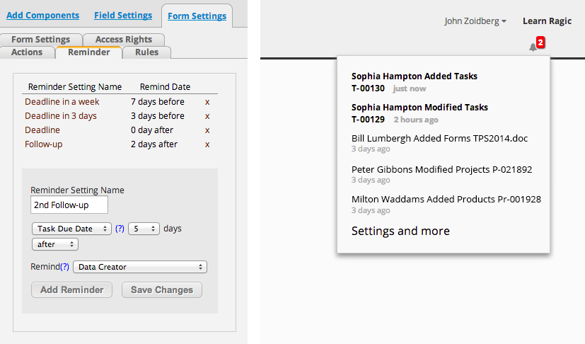585x344 pixels.
Task: Delete the 'Deadline' reminder row
Action: [207, 130]
